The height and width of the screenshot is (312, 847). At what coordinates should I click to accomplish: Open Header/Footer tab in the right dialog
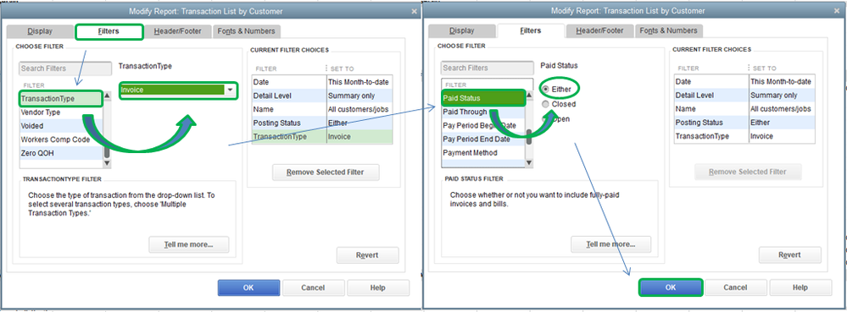pyautogui.click(x=599, y=31)
